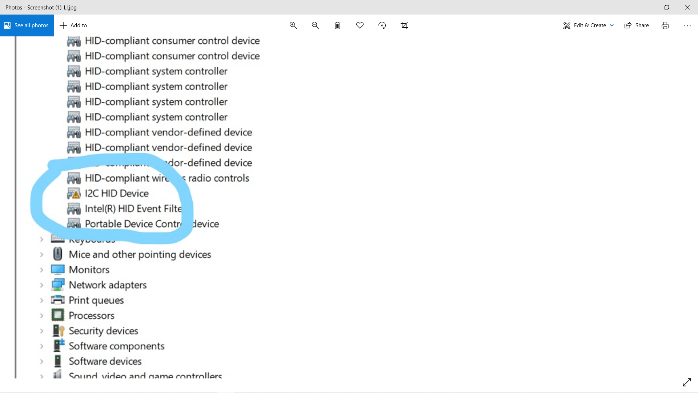Screen dimensions: 698x393
Task: Click the Edit & Create icon
Action: 567,25
